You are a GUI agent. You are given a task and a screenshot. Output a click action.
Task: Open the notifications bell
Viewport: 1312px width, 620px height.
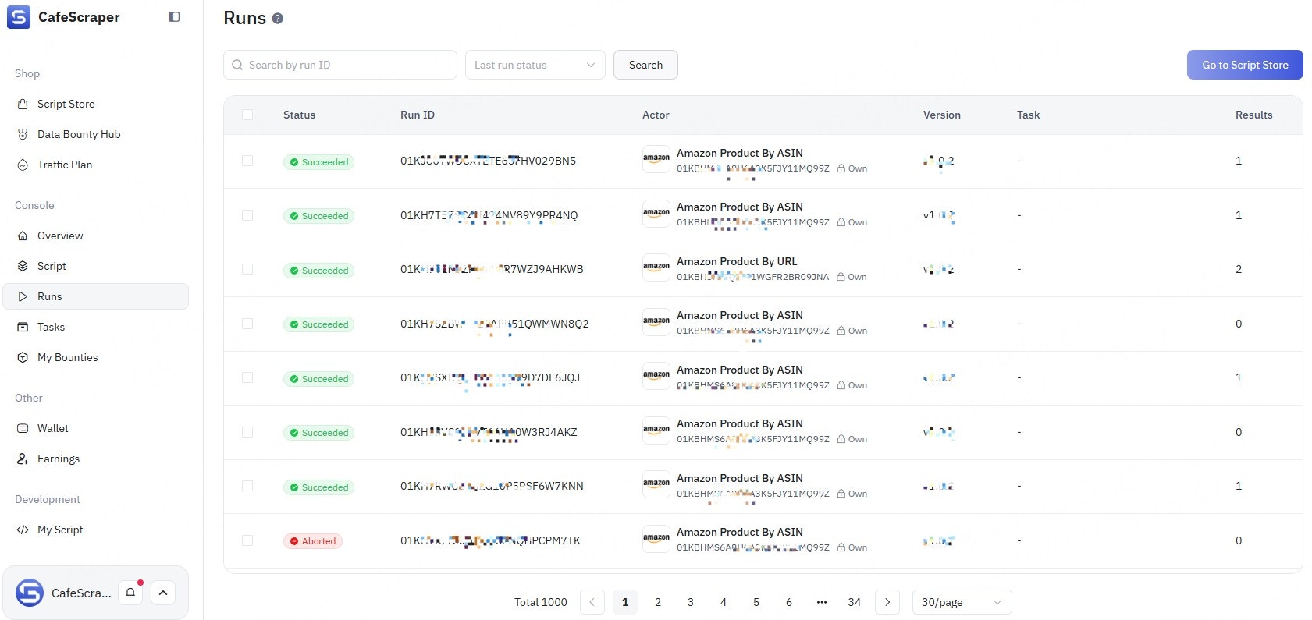point(130,593)
